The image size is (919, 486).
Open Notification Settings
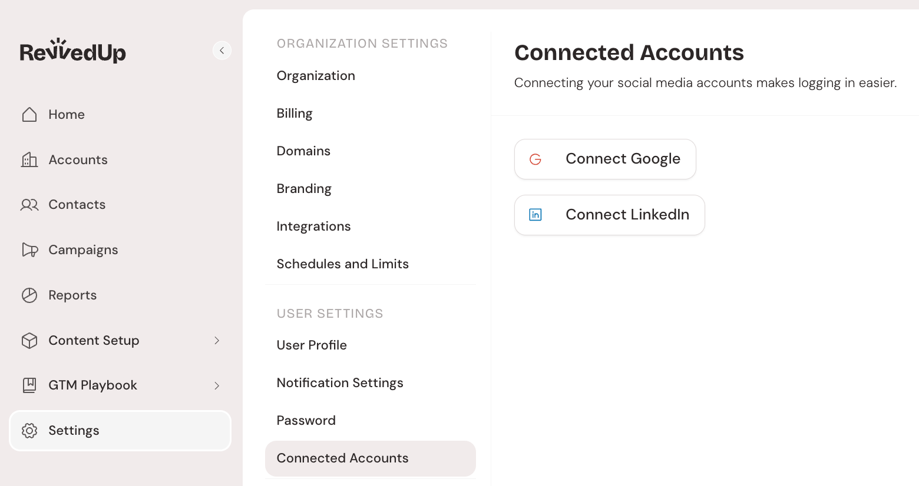340,383
